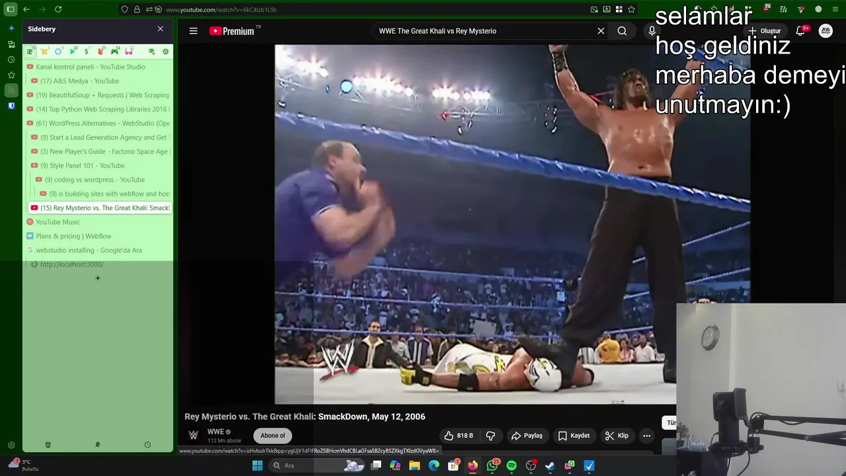The image size is (846, 476).
Task: Open sidebar settings gear at bottom left
Action: (11, 446)
